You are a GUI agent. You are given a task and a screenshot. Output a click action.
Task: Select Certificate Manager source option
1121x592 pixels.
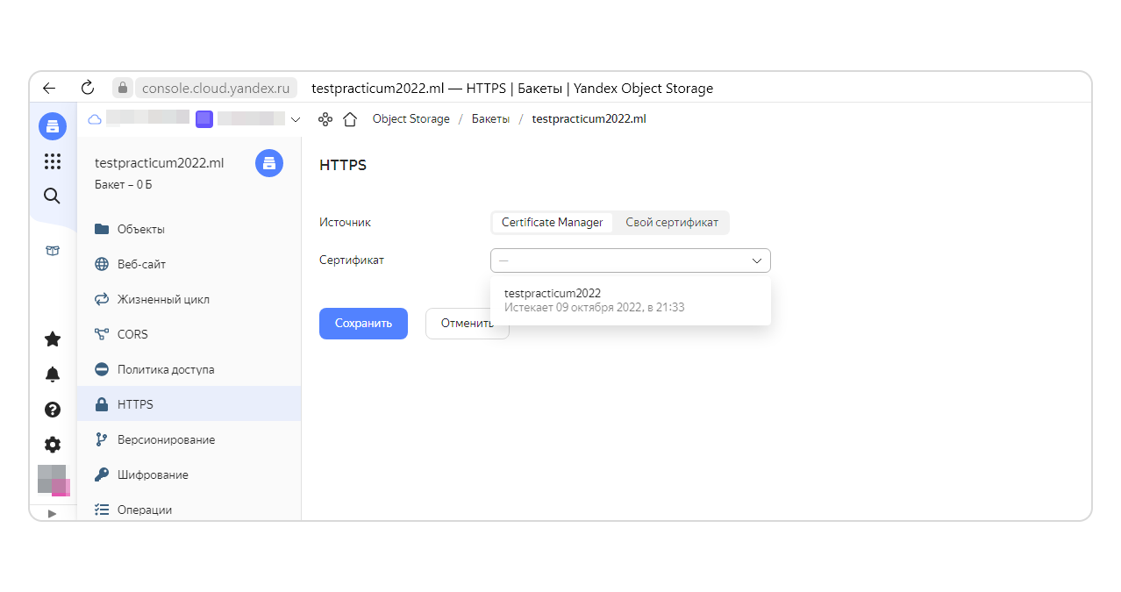pyautogui.click(x=553, y=223)
